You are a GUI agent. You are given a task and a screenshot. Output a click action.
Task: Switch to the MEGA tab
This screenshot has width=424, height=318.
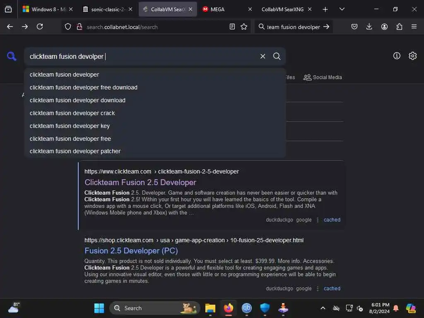tap(226, 9)
